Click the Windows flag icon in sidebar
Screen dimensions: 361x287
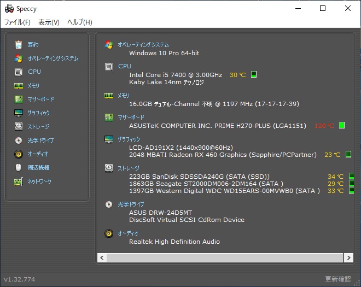click(19, 58)
